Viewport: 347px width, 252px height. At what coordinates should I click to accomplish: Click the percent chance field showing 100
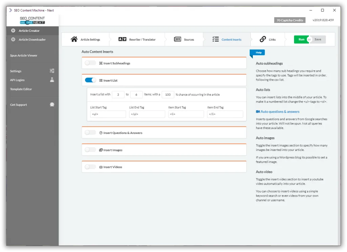168,94
